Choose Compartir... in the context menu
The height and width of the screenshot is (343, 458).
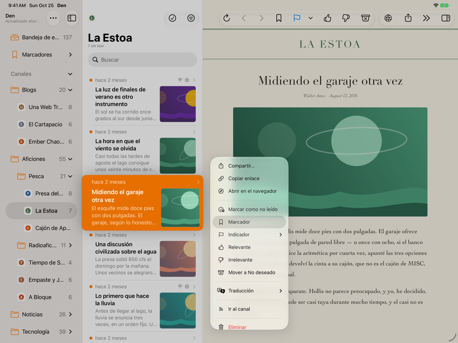pos(249,166)
